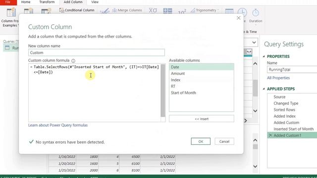
Task: Open the File tab
Action: [8, 2]
